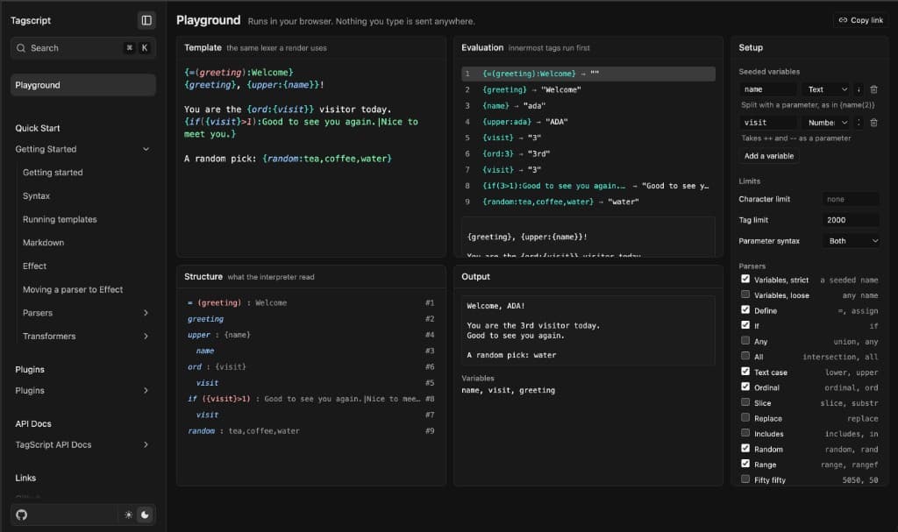Screen dimensions: 898x532
Task: Select evaluation row 6 {ord:3}
Action: 588,154
